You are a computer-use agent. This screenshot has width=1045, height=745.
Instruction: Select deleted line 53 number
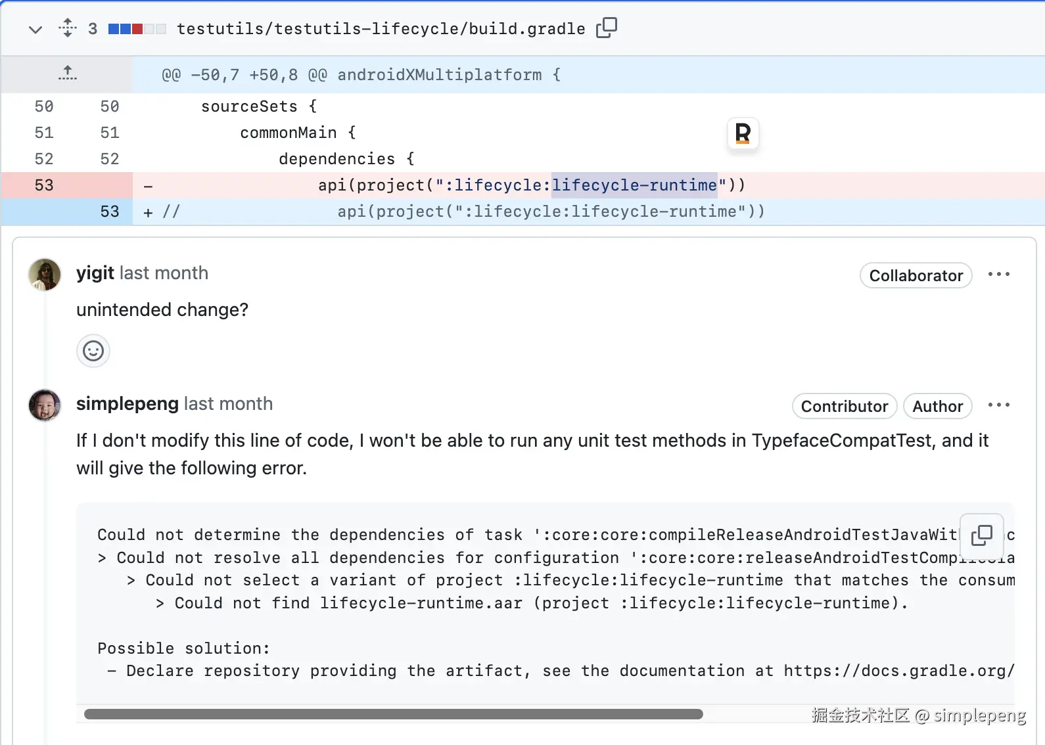(44, 185)
